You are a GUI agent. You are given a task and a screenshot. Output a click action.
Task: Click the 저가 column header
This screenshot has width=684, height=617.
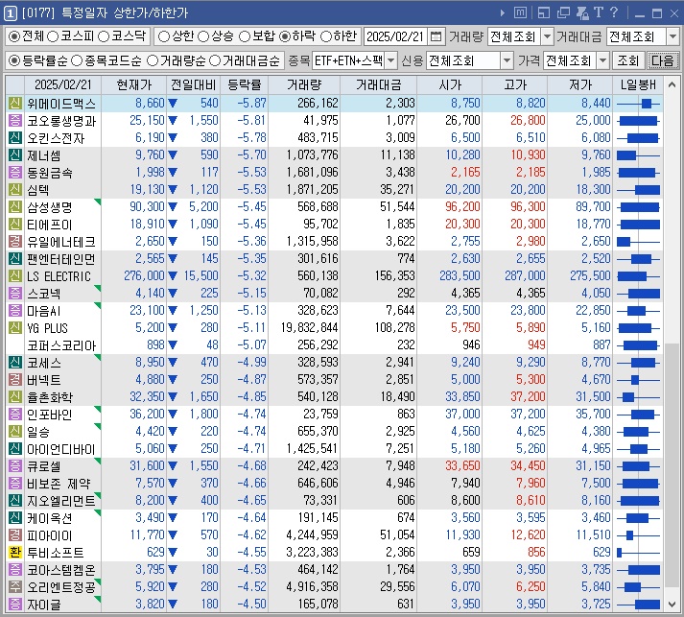580,84
